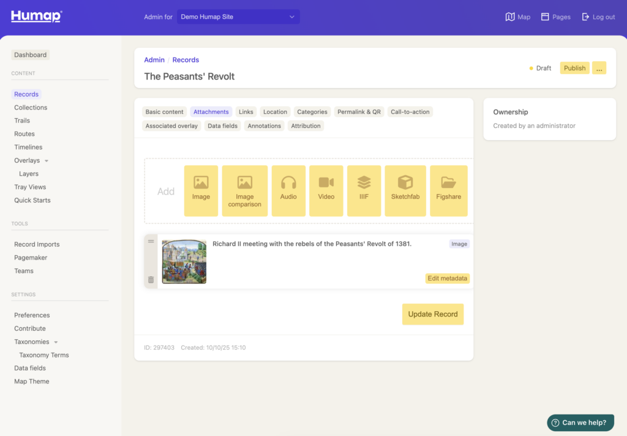Image resolution: width=627 pixels, height=436 pixels.
Task: Open the Richard II painting thumbnail
Action: pyautogui.click(x=184, y=261)
